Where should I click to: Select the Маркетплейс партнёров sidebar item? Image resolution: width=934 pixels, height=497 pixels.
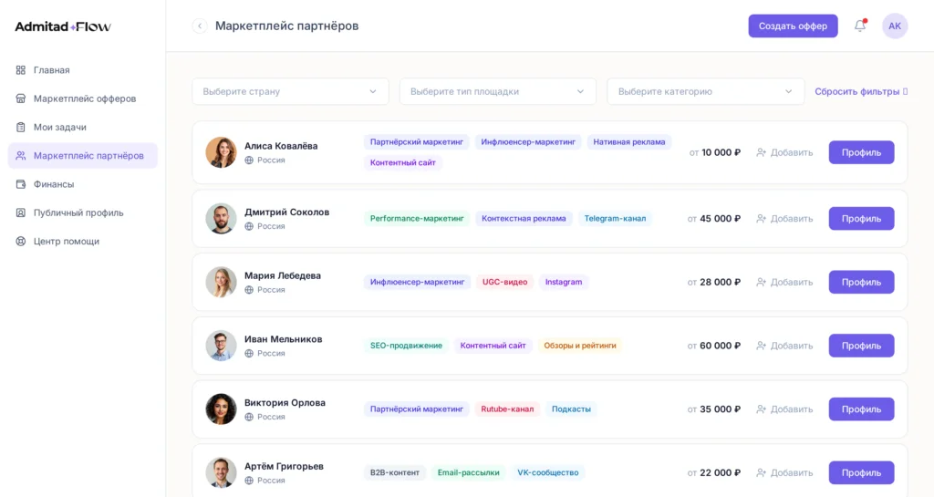point(83,155)
